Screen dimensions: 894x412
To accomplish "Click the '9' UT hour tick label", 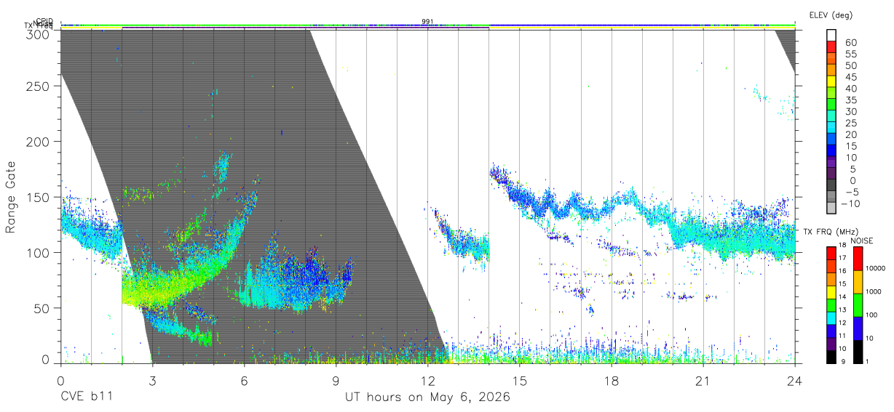I will pyautogui.click(x=336, y=381).
